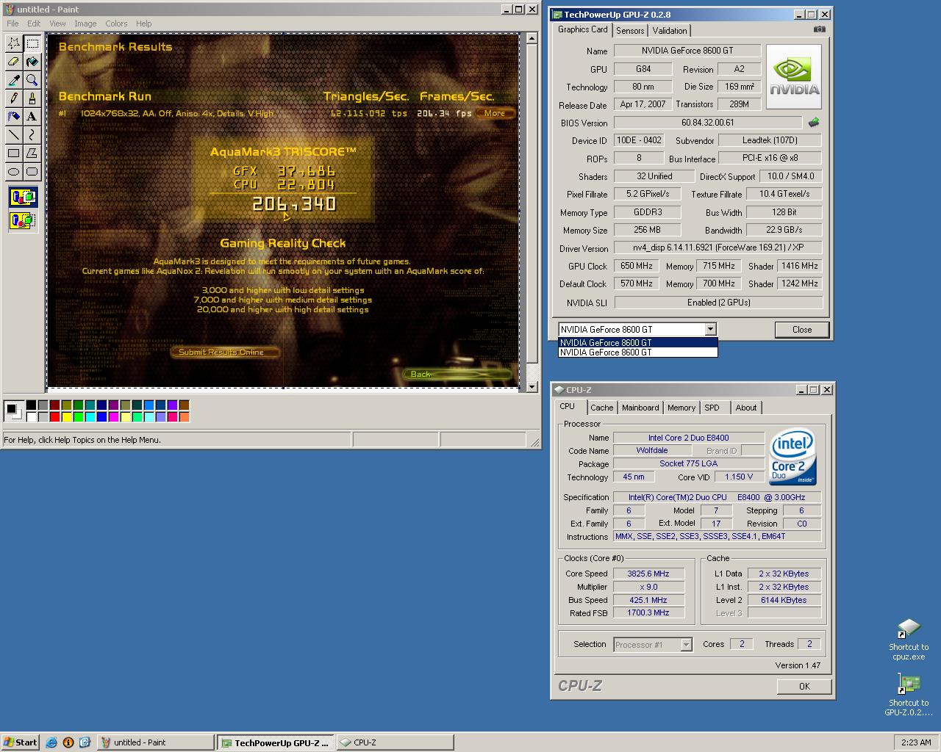Click the blue quick launch browser icon
Screen dimensions: 941x752
51,742
